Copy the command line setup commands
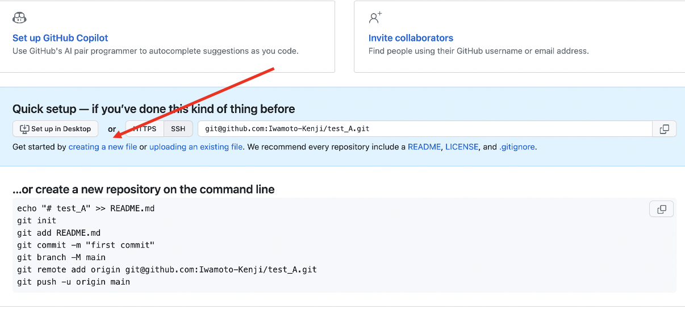Screen dimensions: 685x309 click(x=661, y=209)
